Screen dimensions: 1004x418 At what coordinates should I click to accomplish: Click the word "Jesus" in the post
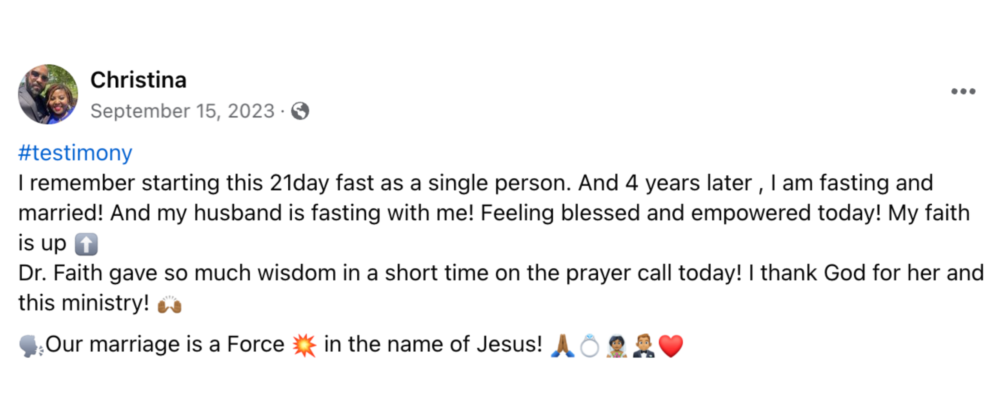tap(509, 345)
